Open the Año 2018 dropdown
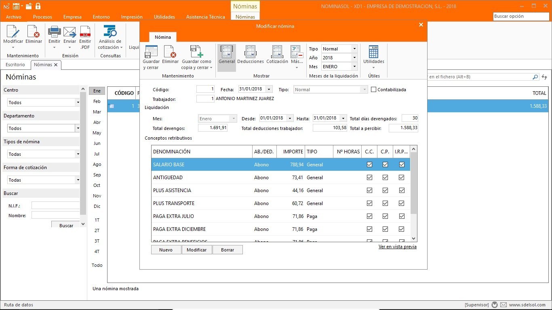The height and width of the screenshot is (310, 552). pyautogui.click(x=354, y=58)
